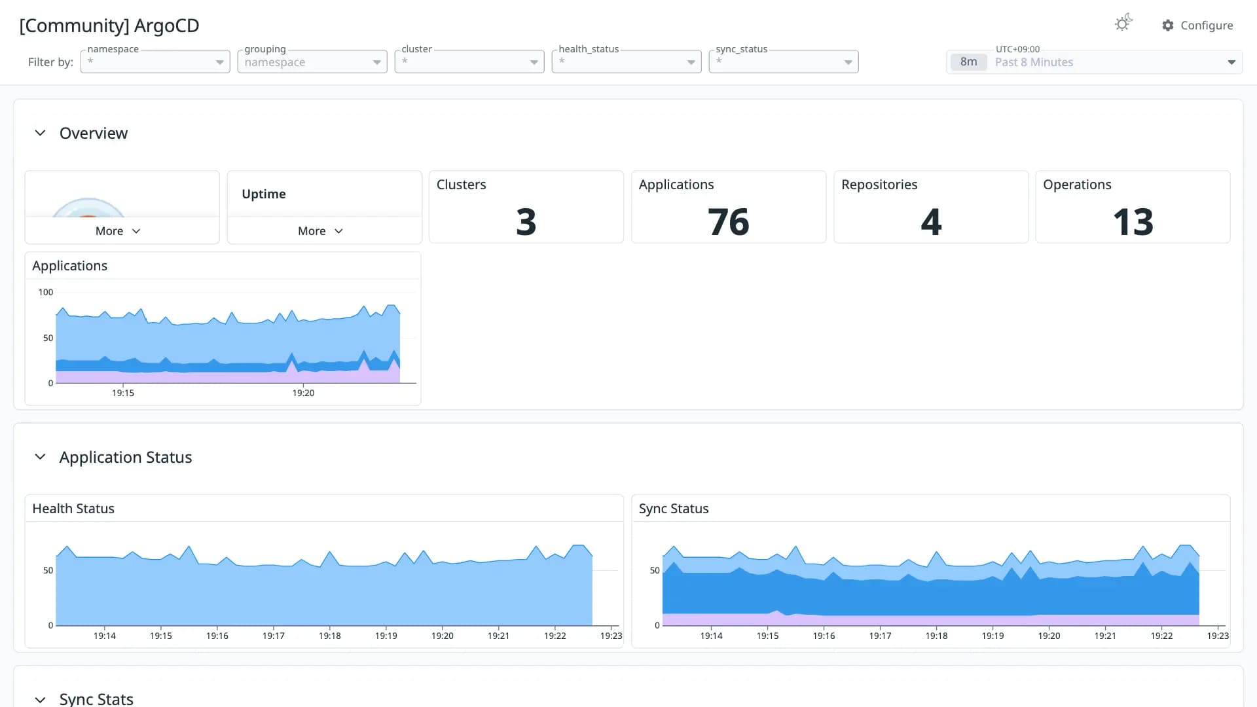Click the Application Status section heading
Screen dimensions: 1257x707
click(x=126, y=457)
